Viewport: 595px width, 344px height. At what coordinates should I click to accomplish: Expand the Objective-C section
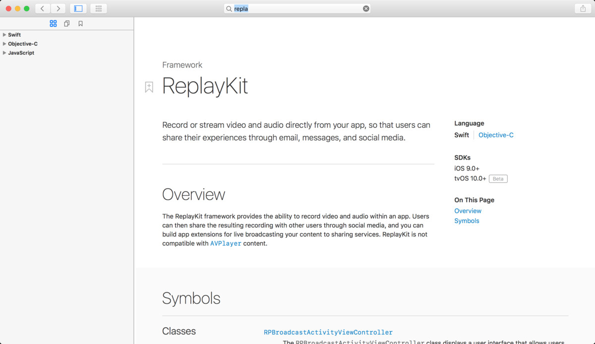pos(4,44)
